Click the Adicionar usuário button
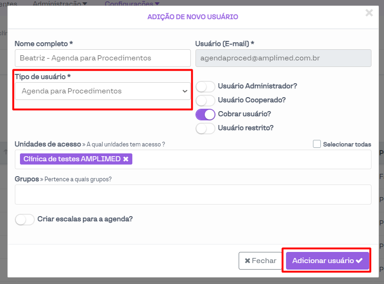Image resolution: width=384 pixels, height=284 pixels. click(327, 261)
